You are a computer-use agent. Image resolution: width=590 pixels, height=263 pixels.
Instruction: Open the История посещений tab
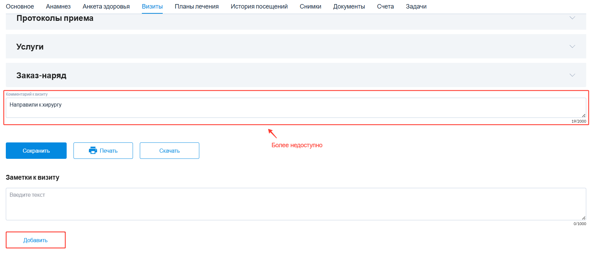tap(259, 6)
